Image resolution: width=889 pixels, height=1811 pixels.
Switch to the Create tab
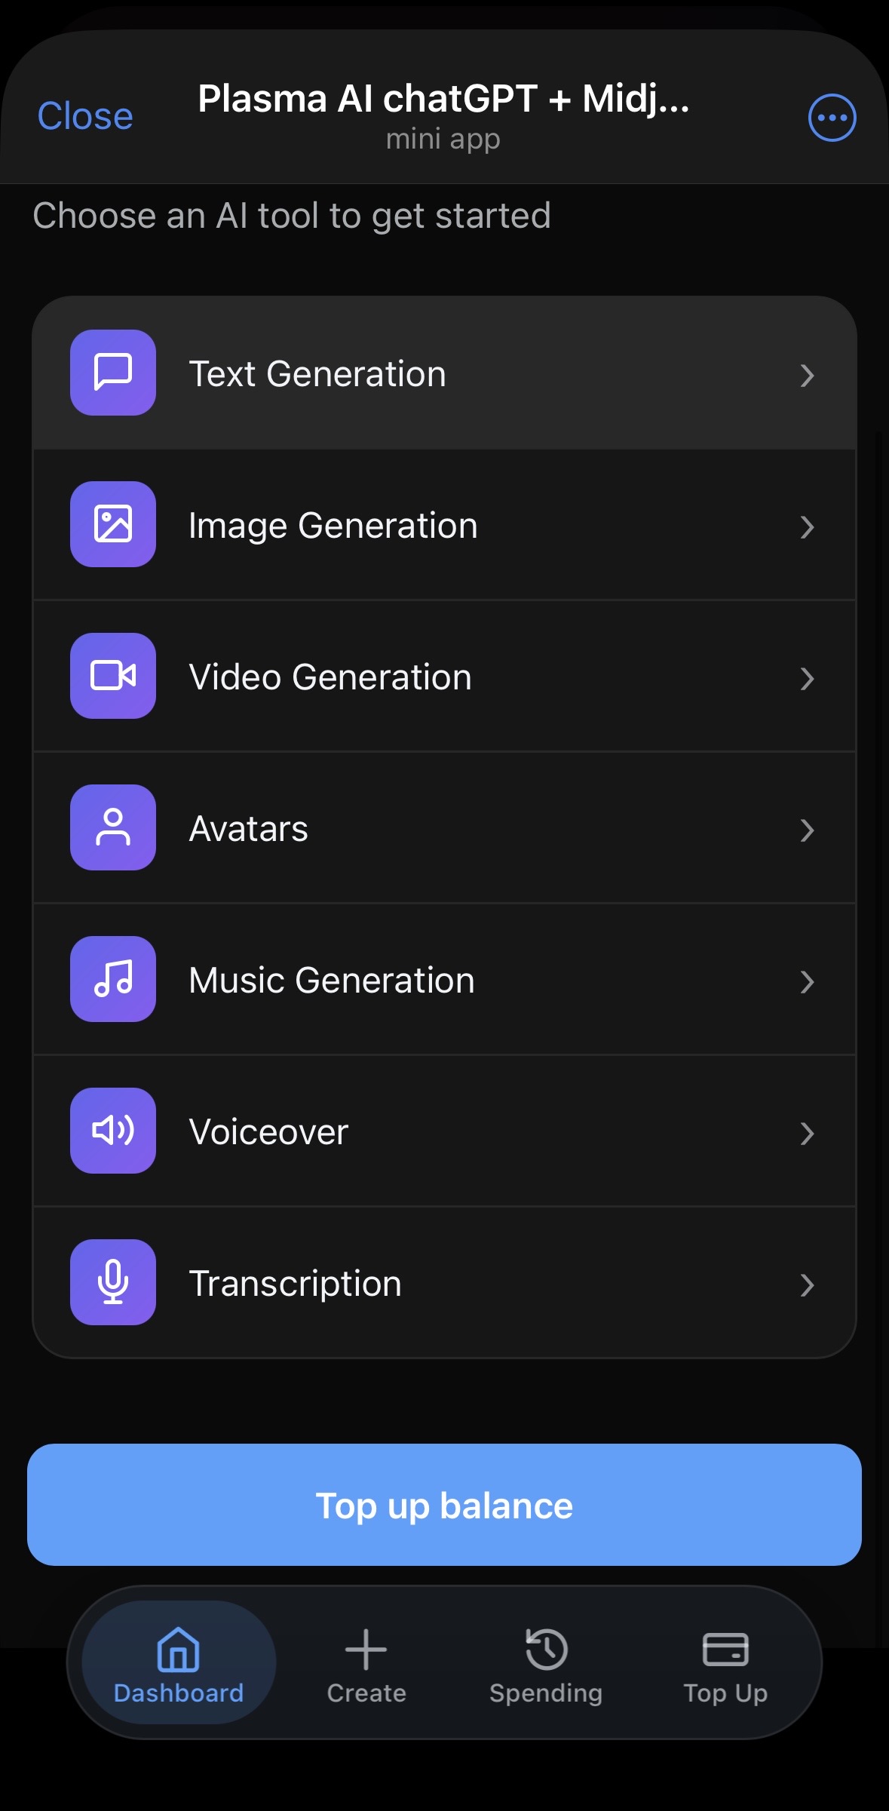[366, 1665]
